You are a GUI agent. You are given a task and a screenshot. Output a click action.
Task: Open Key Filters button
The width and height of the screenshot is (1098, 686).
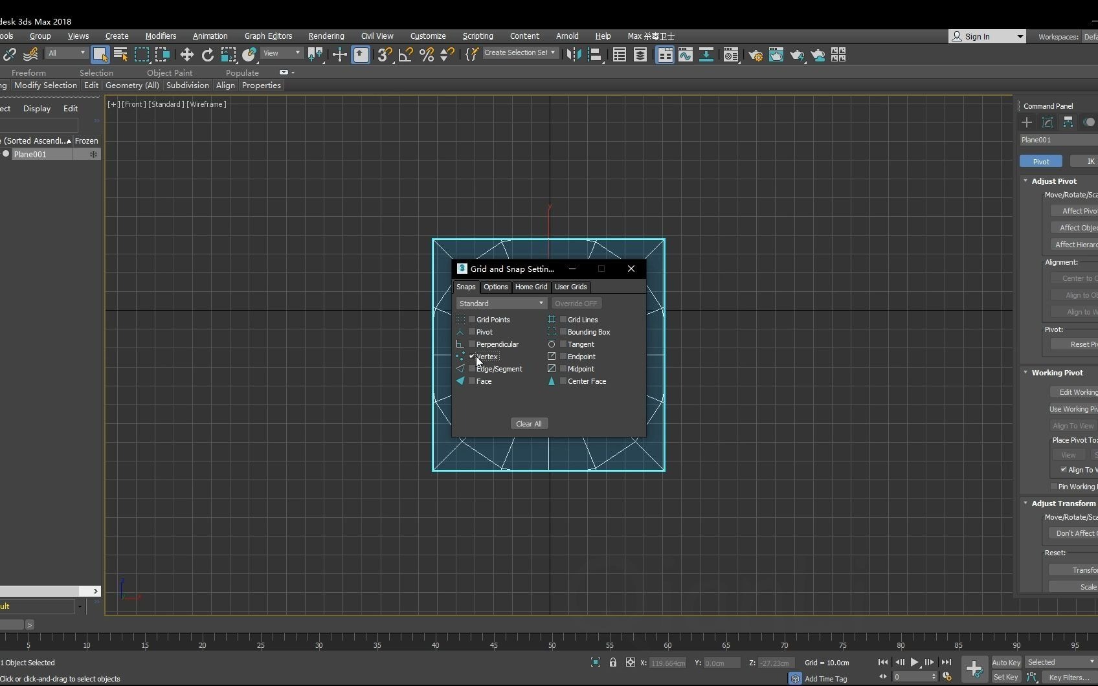tap(1069, 677)
